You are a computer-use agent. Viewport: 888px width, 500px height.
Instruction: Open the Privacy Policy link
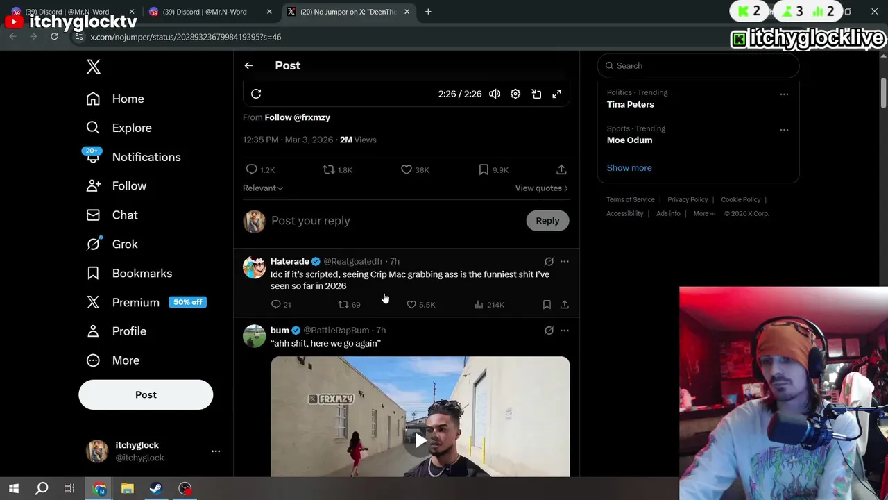(x=688, y=200)
